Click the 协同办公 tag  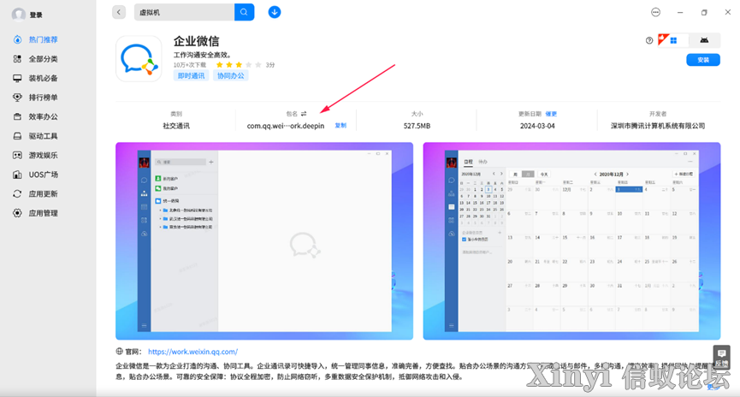tap(231, 75)
